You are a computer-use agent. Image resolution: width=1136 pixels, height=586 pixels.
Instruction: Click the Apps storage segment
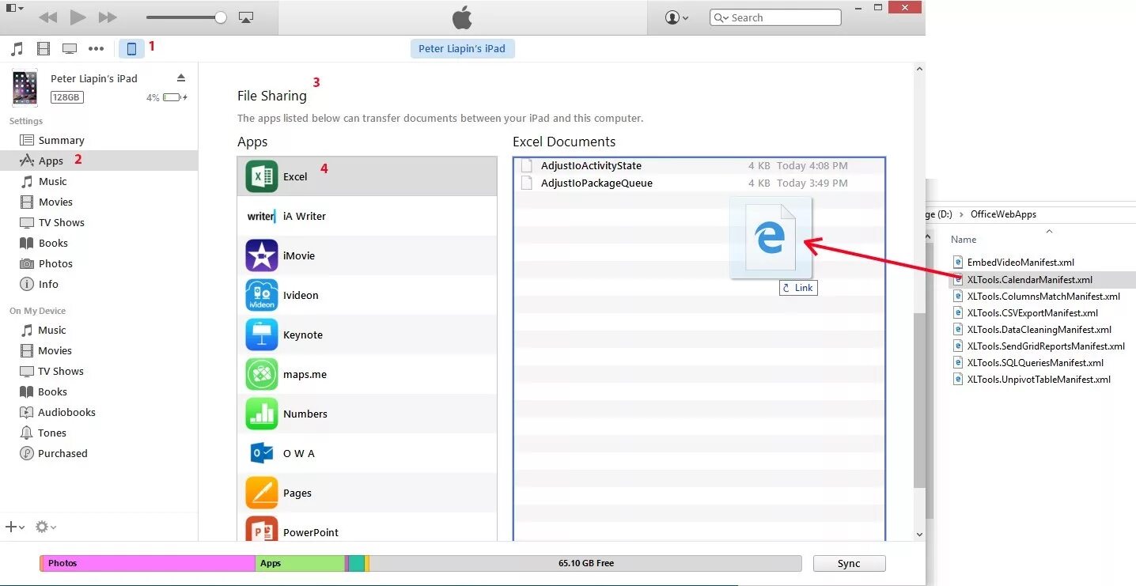(x=300, y=563)
